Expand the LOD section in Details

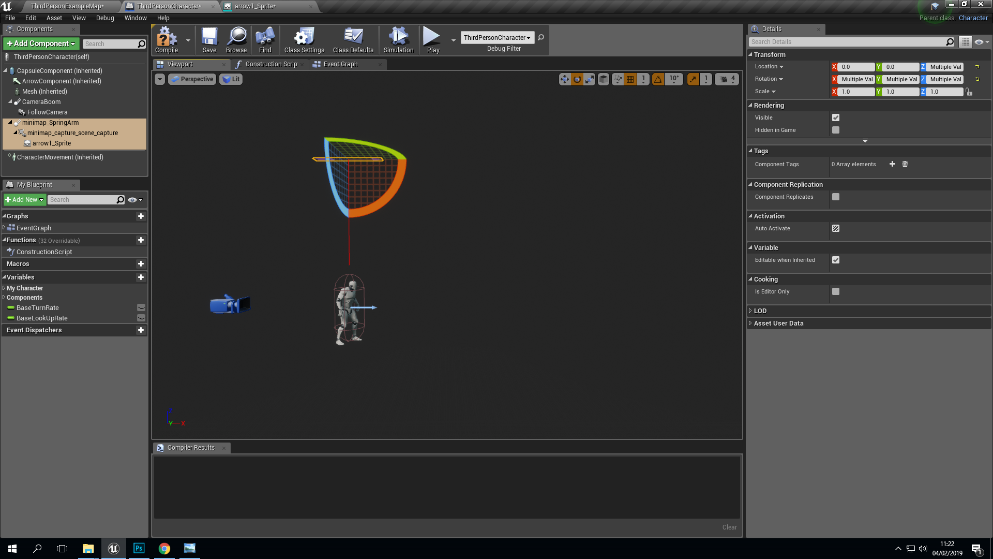tap(760, 311)
